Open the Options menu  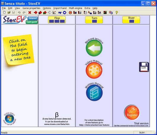[47, 8]
